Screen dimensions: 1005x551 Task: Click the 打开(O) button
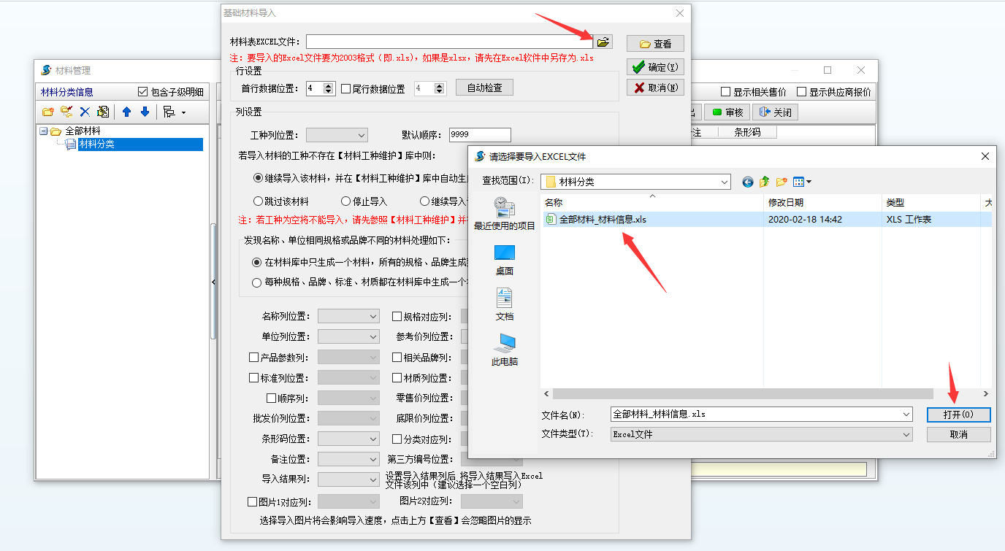click(958, 414)
